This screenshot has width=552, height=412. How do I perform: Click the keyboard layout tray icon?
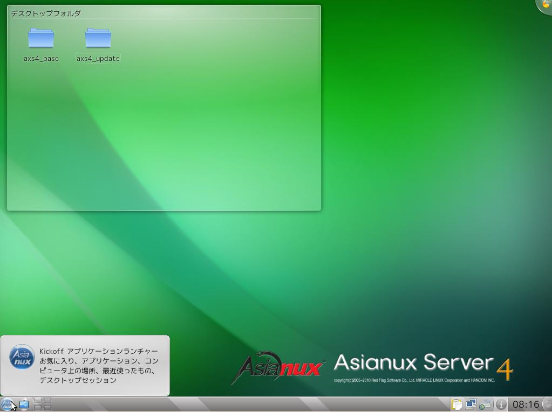485,404
